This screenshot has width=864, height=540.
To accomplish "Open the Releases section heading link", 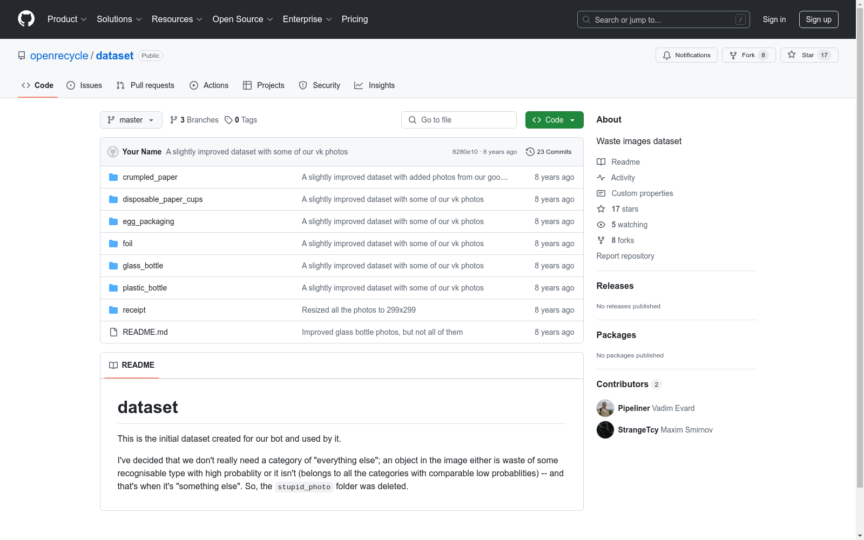I will click(615, 286).
